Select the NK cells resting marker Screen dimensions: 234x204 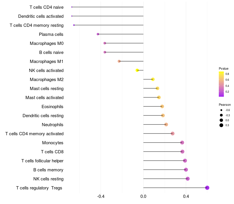(187, 179)
